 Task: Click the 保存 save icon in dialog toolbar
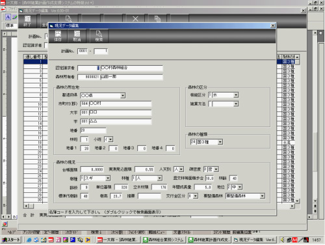(58, 36)
